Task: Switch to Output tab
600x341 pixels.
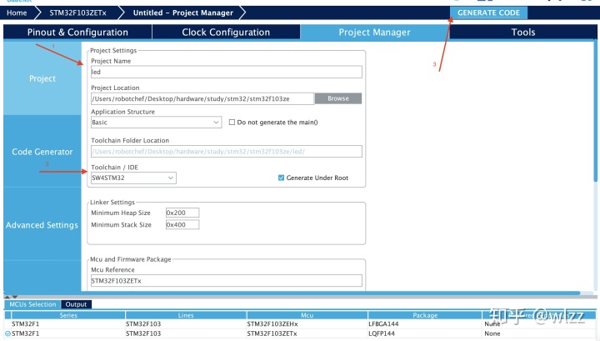Action: (76, 304)
